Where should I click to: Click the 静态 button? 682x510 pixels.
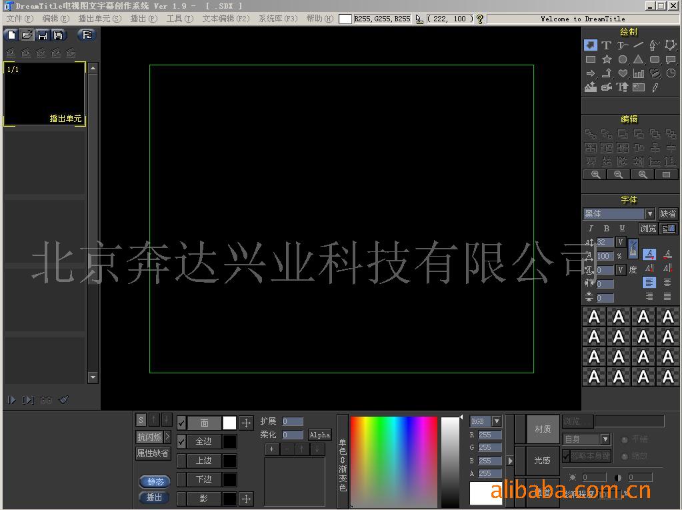155,482
